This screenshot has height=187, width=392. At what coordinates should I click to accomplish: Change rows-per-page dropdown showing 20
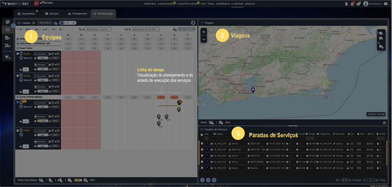tap(344, 180)
